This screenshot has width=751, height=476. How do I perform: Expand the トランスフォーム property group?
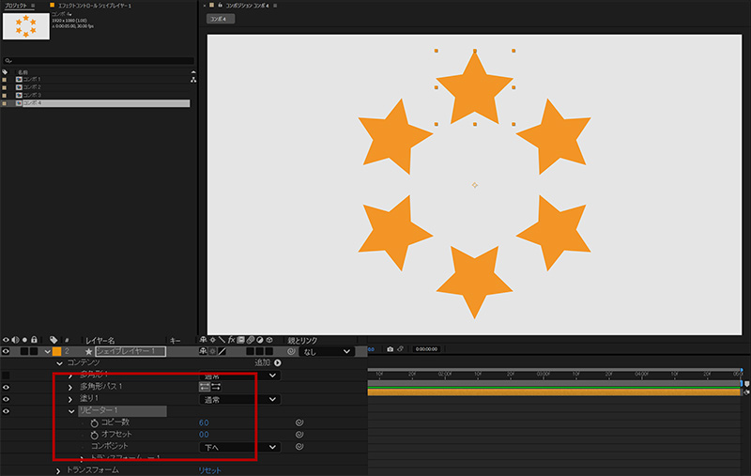pyautogui.click(x=59, y=469)
